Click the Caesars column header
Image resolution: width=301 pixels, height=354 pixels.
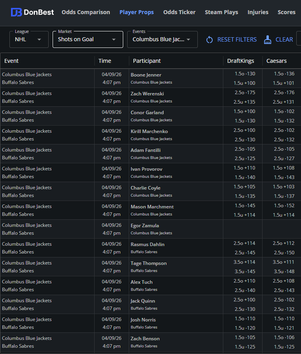point(276,61)
